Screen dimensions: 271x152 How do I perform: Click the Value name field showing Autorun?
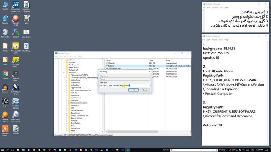(x=125, y=79)
